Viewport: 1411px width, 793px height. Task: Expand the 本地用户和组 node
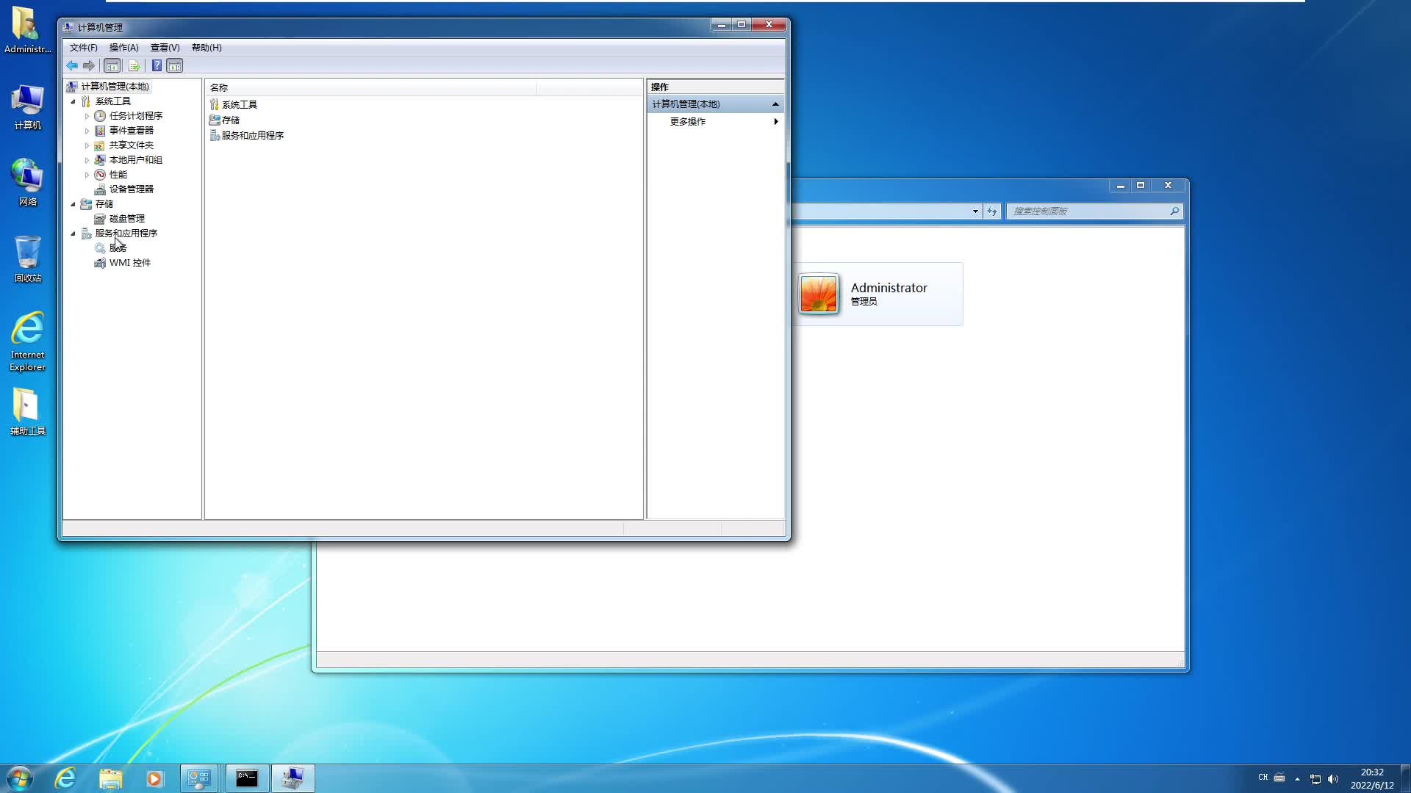point(87,160)
